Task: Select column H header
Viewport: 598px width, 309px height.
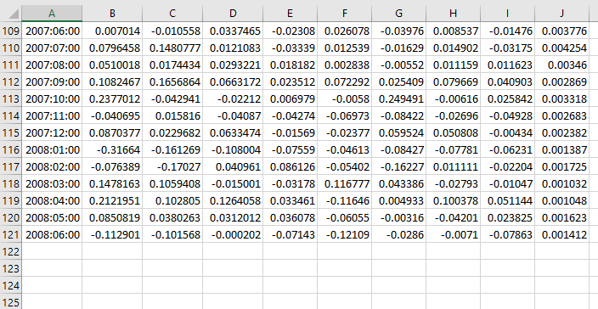Action: coord(453,14)
